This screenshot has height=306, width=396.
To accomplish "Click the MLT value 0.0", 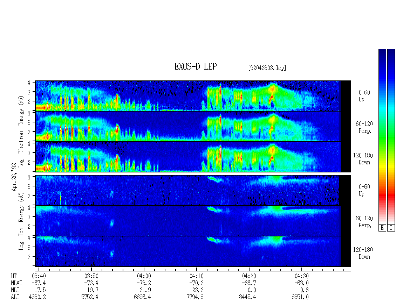I will click(252, 290).
